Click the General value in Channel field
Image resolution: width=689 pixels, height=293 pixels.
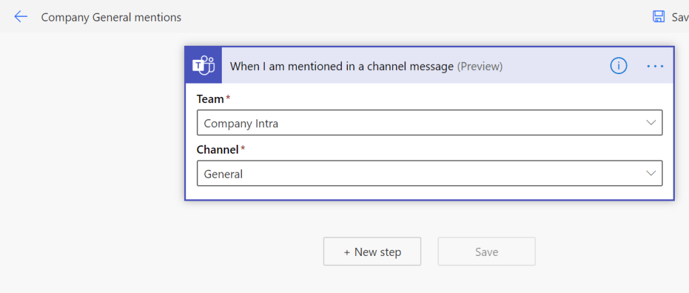223,174
